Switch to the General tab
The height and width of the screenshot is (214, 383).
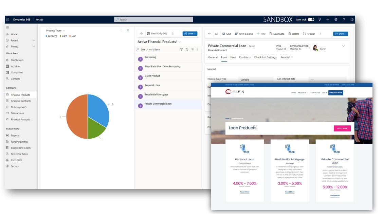pyautogui.click(x=213, y=57)
